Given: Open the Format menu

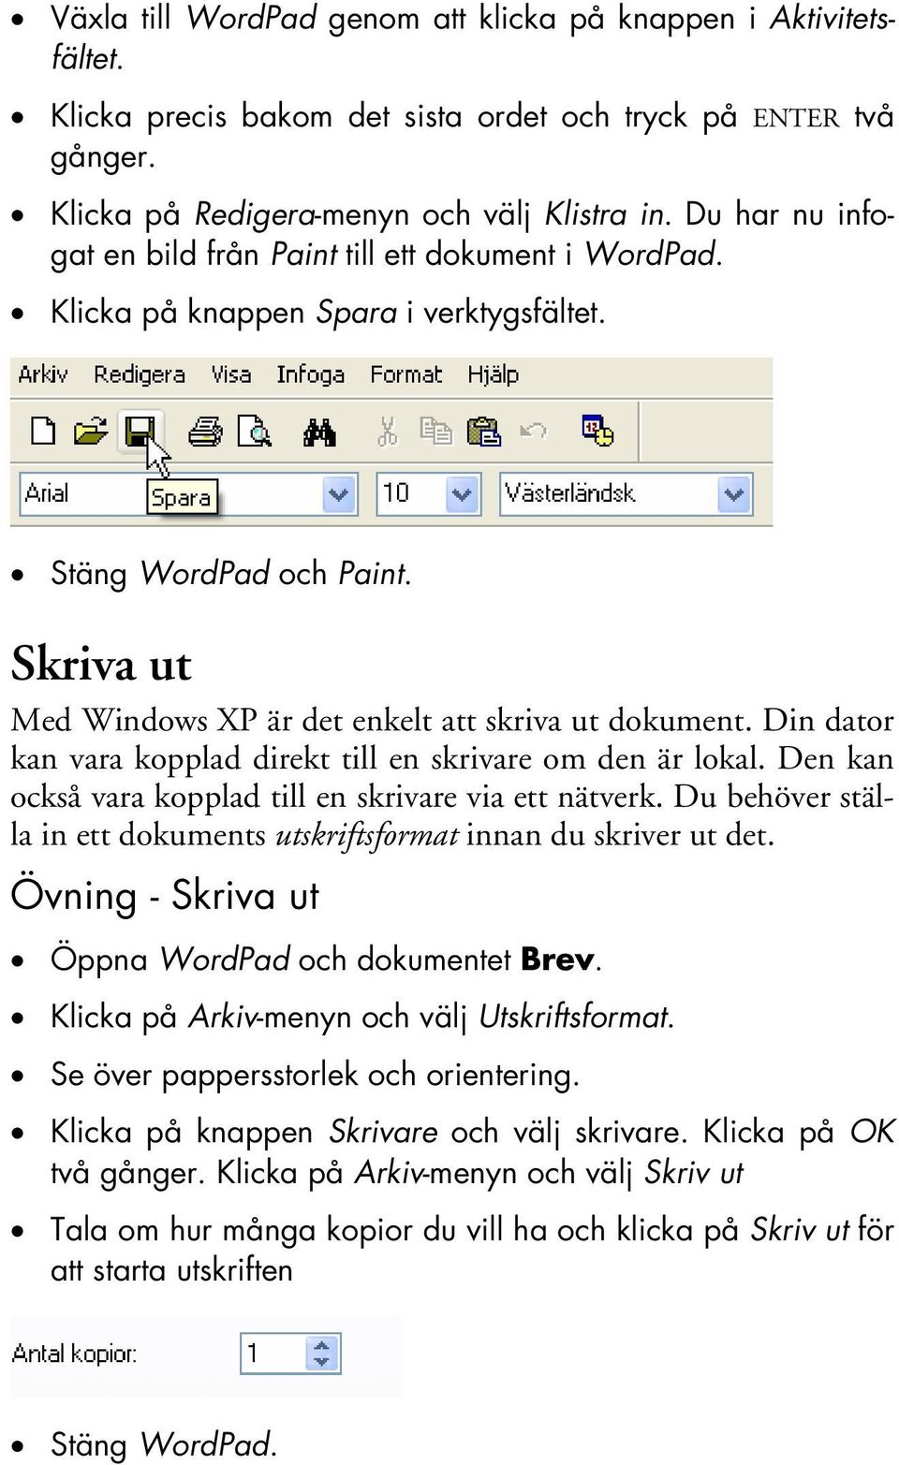Looking at the screenshot, I should 405,374.
